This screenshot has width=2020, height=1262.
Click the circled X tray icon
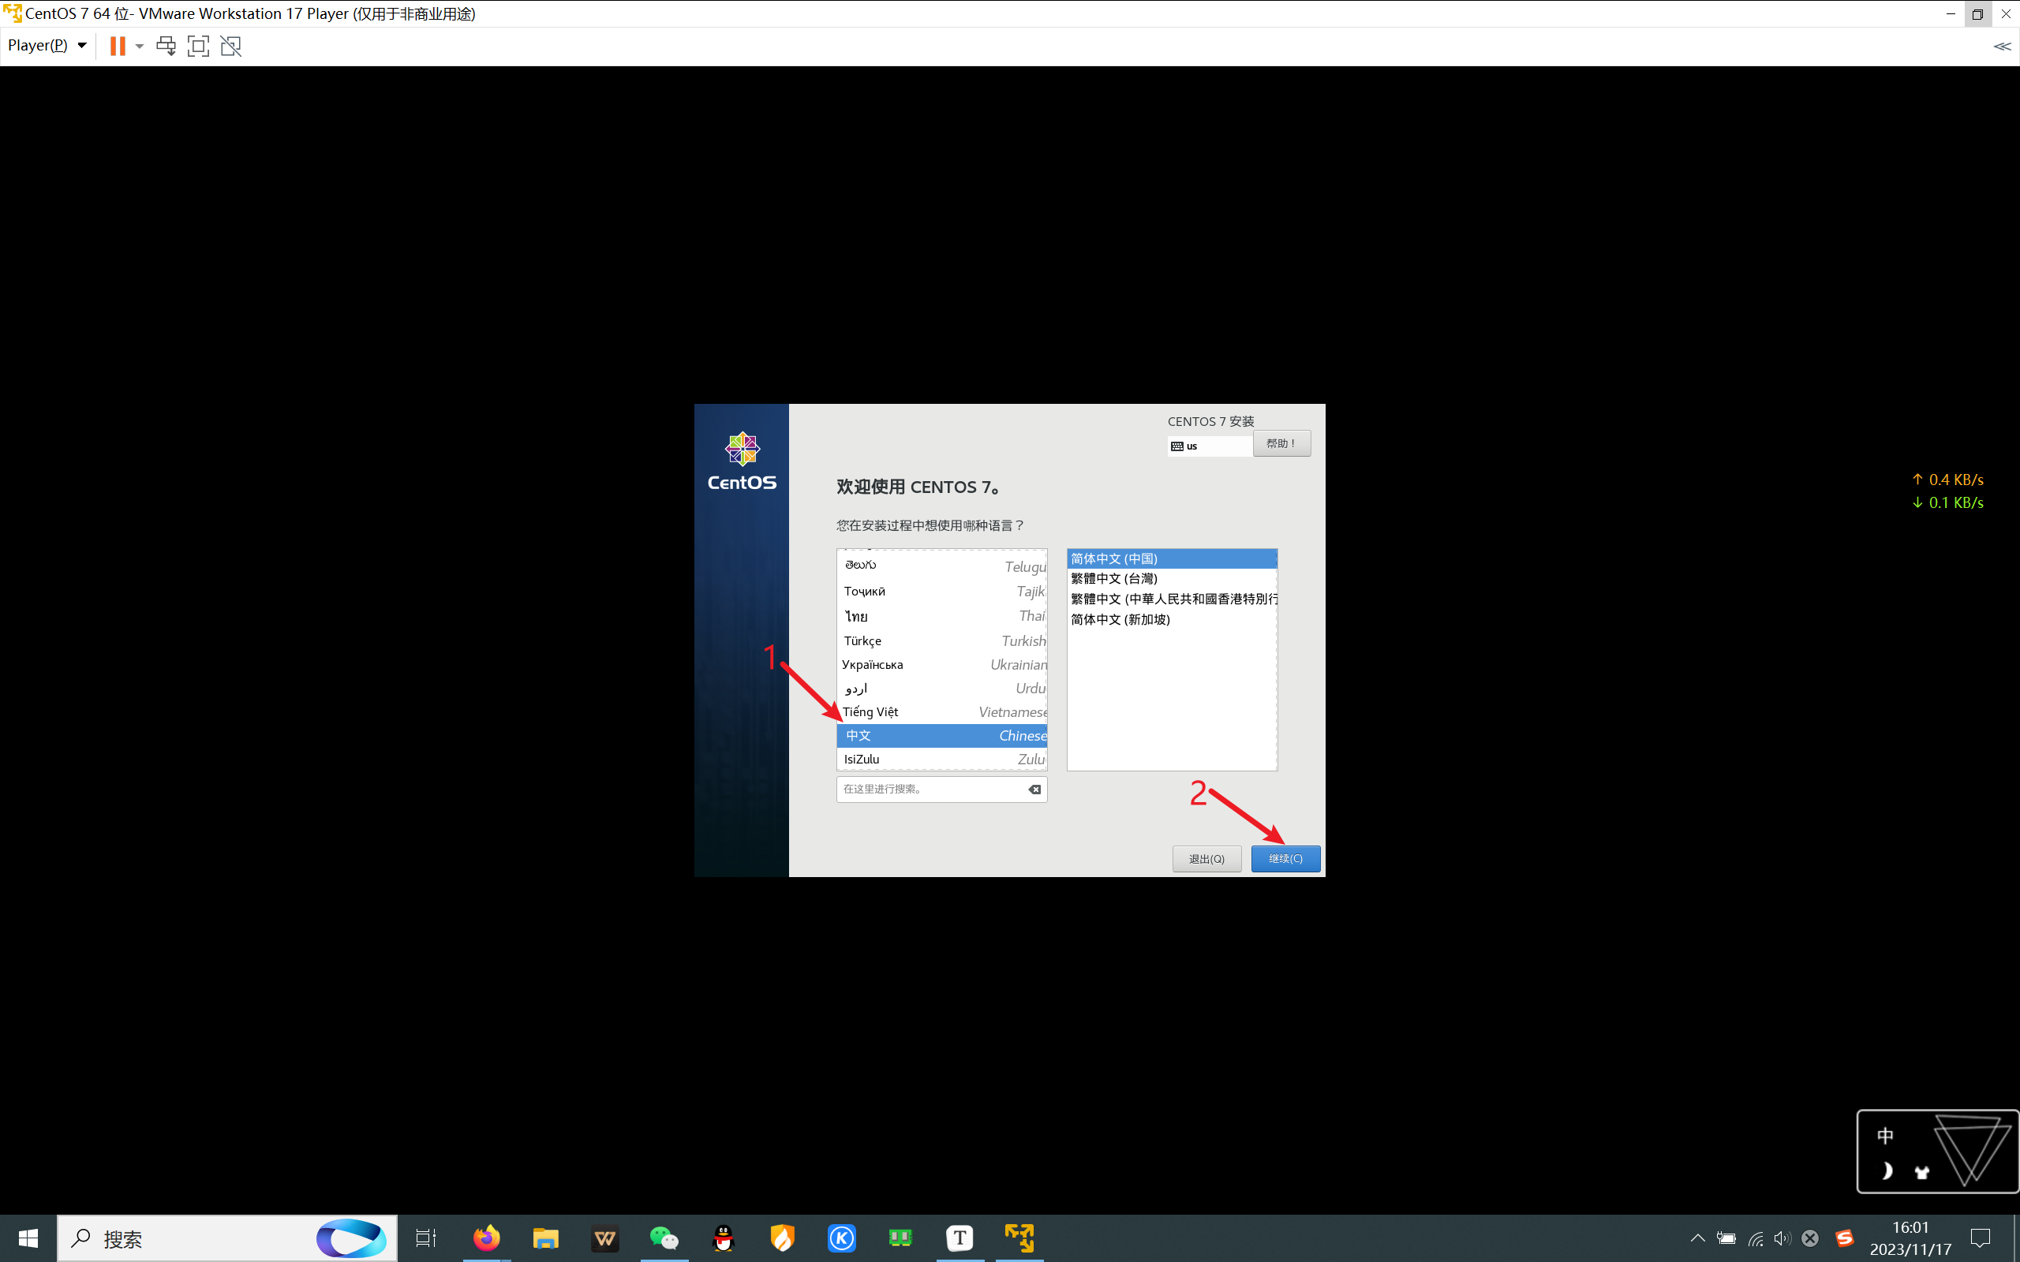tap(1809, 1238)
